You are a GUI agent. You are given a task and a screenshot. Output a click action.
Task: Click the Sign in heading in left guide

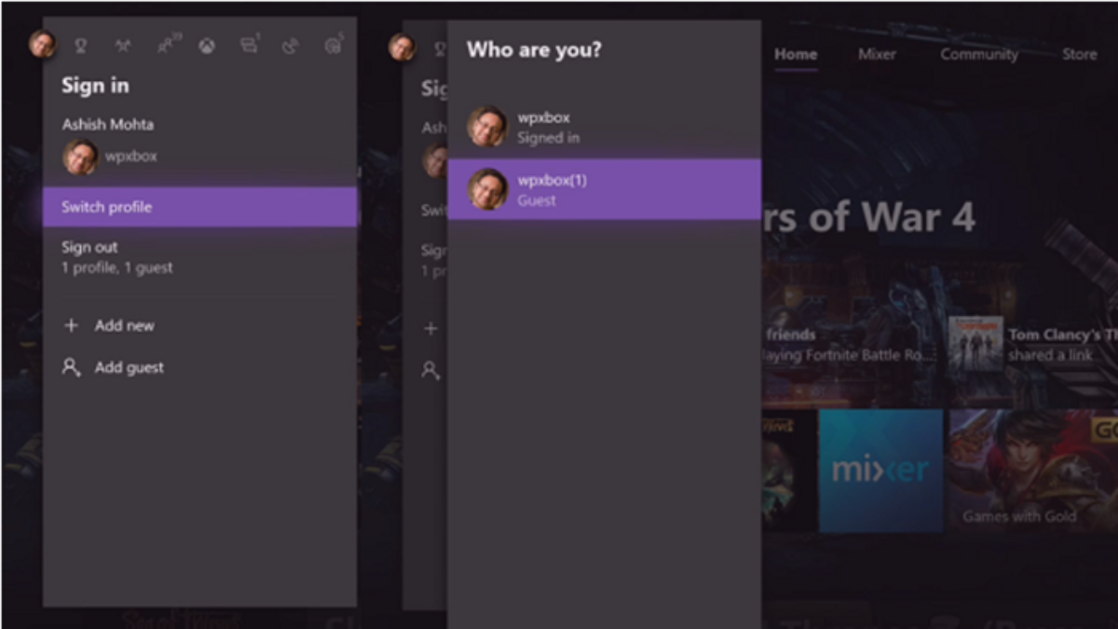click(95, 85)
